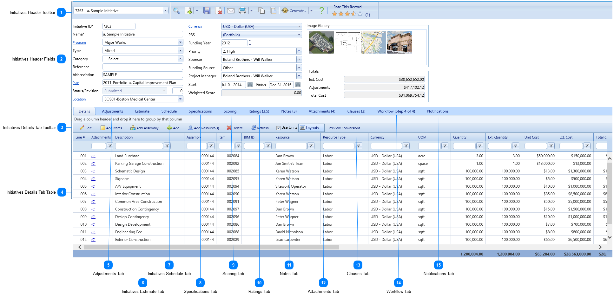
Task: Expand the Category Select dropdown
Action: (x=180, y=59)
